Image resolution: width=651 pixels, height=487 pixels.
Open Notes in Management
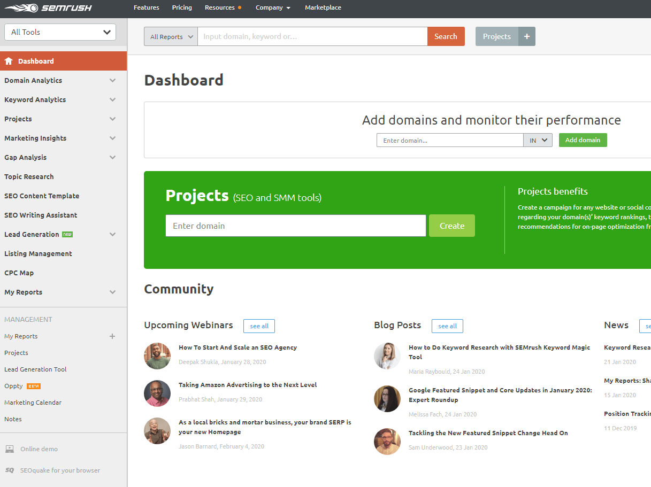click(13, 419)
